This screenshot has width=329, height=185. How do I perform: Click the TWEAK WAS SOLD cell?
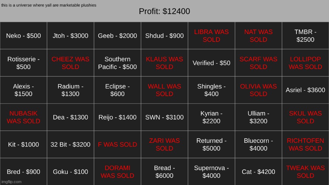click(x=306, y=172)
